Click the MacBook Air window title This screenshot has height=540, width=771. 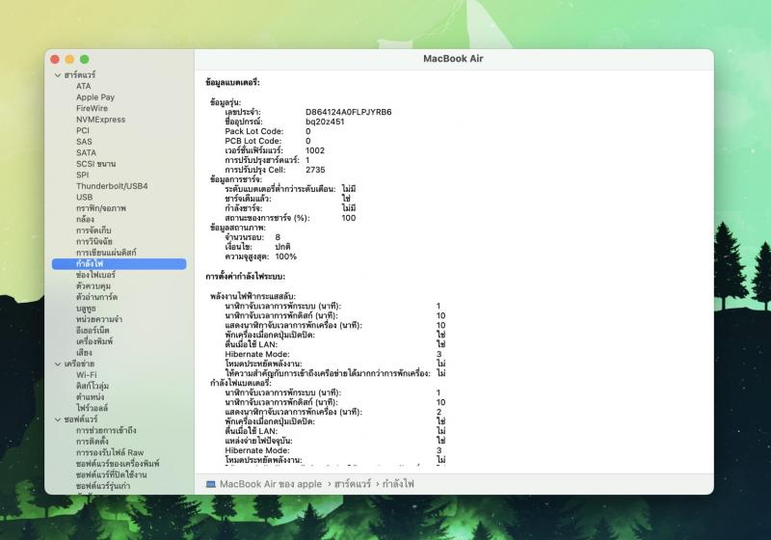[453, 59]
